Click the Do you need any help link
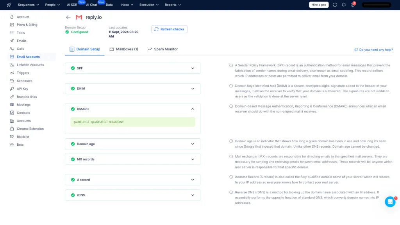This screenshot has height=225, width=400. 373,50
